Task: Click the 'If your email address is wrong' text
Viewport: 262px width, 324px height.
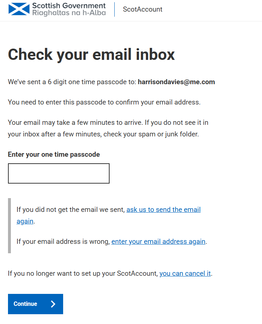Action: click(63, 242)
